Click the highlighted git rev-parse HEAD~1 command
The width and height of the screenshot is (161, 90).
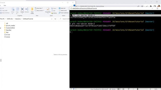click(83, 15)
